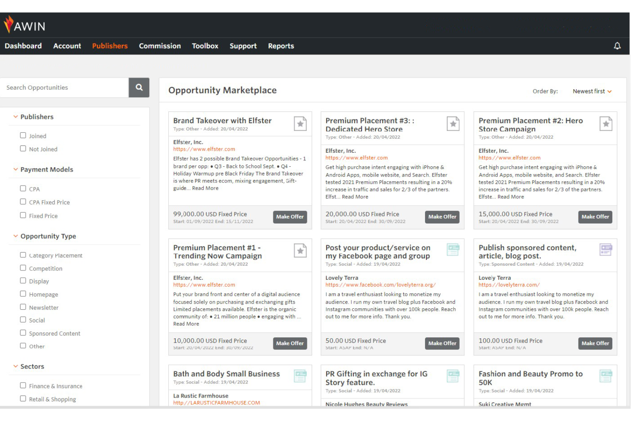Check the Other opportunity type

(23, 346)
